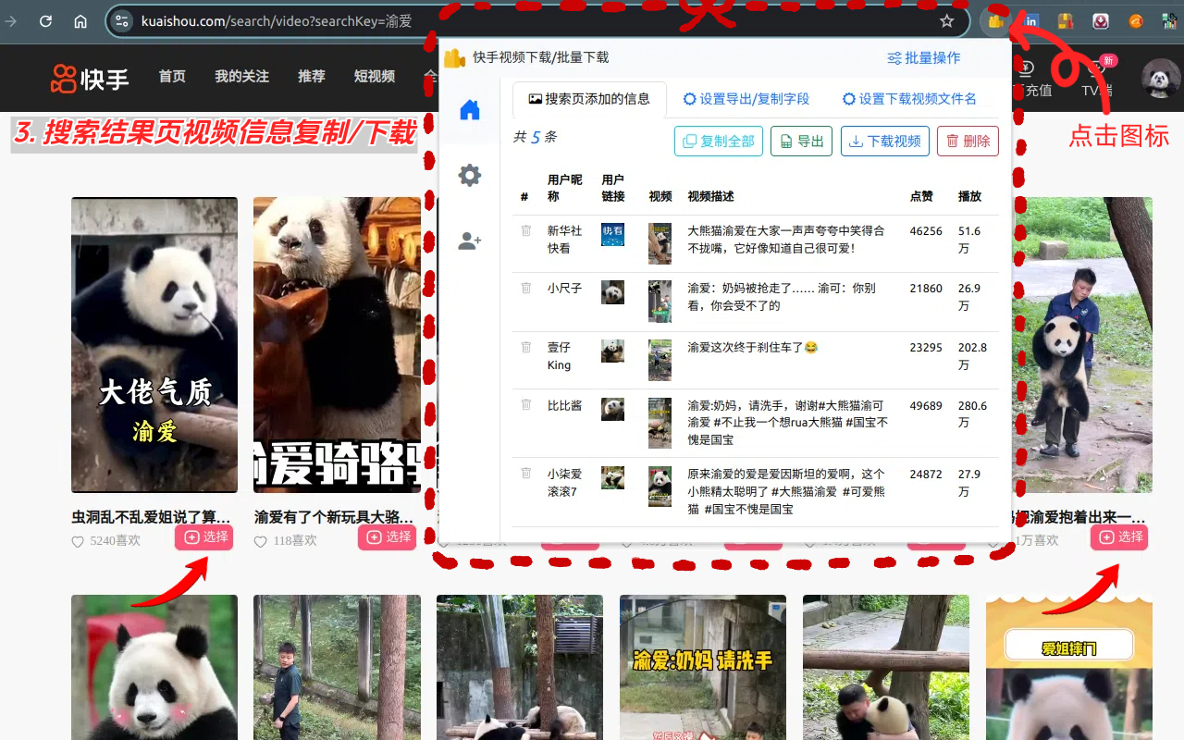Click the heart icon next to 118喜欢
Image resolution: width=1184 pixels, height=740 pixels.
point(261,541)
